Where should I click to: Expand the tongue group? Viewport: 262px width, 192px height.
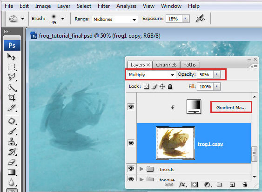point(141,179)
